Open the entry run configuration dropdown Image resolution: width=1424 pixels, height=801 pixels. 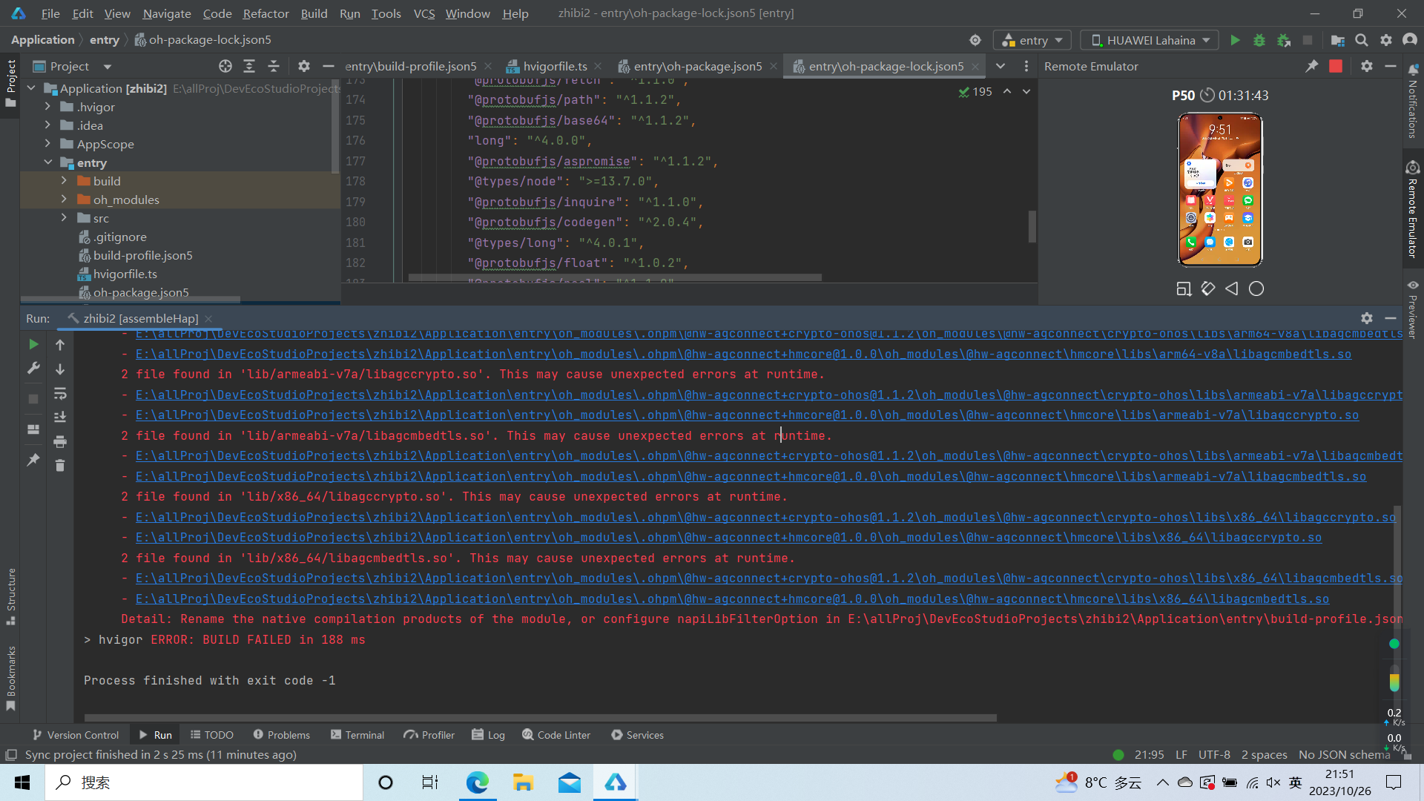1032,40
